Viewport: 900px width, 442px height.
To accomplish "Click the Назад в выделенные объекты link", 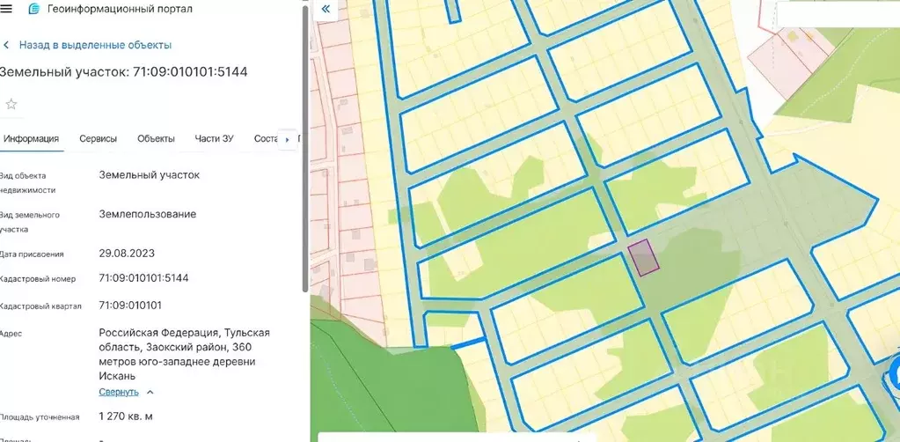I will coord(95,45).
